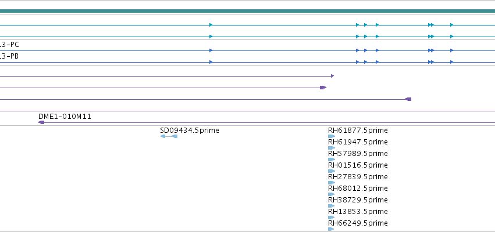Click the SD09434.5prime label
This screenshot has height=232, width=495.
coord(190,130)
